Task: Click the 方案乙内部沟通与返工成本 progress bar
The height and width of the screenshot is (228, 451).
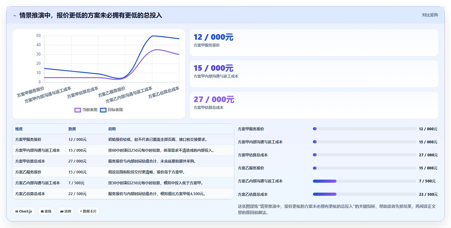Action: 365,181
